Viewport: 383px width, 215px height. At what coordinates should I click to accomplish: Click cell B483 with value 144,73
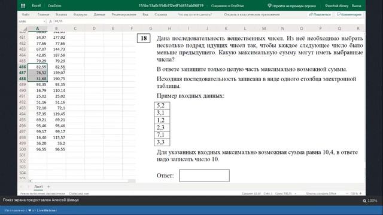click(x=56, y=49)
